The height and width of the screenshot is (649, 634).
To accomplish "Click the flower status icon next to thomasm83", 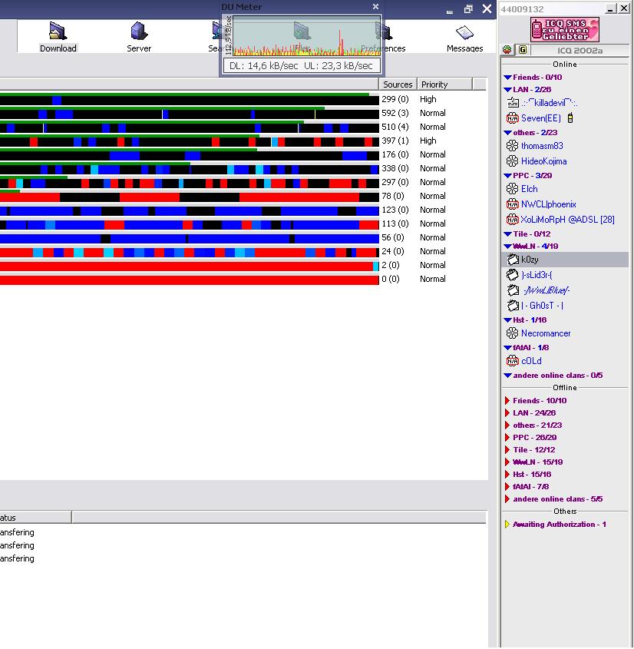I will click(513, 146).
